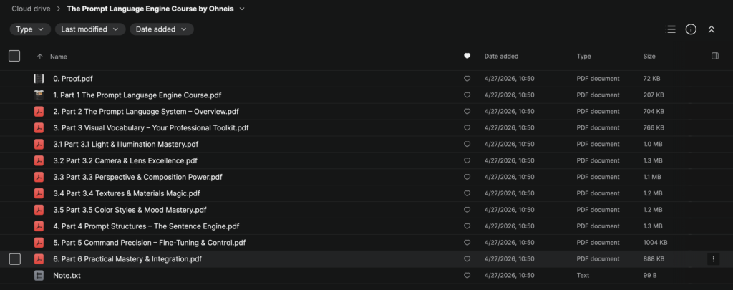Image resolution: width=733 pixels, height=290 pixels.
Task: Open the info panel icon
Action: [691, 29]
